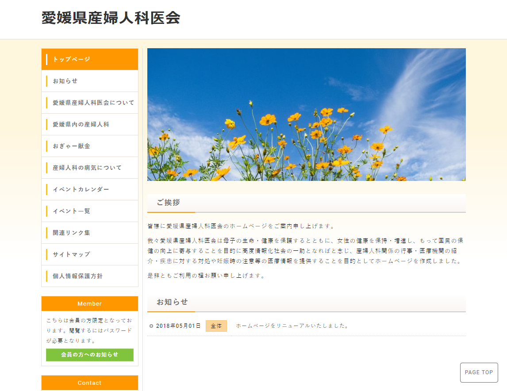Open the お知らせ sidebar menu item

[x=90, y=81]
